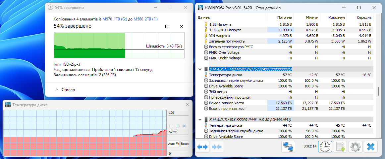Click the expand columns double-arrow icon in HWiNFO

click(202, 147)
